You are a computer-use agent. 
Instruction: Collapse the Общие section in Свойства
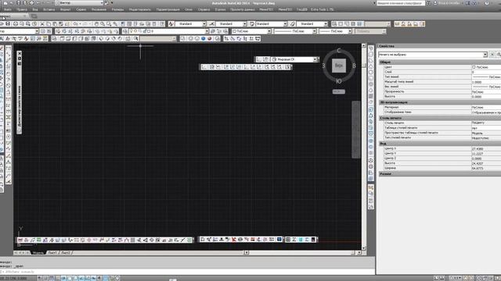click(x=440, y=62)
